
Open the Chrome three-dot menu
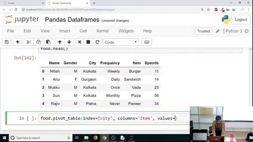[x=248, y=9]
